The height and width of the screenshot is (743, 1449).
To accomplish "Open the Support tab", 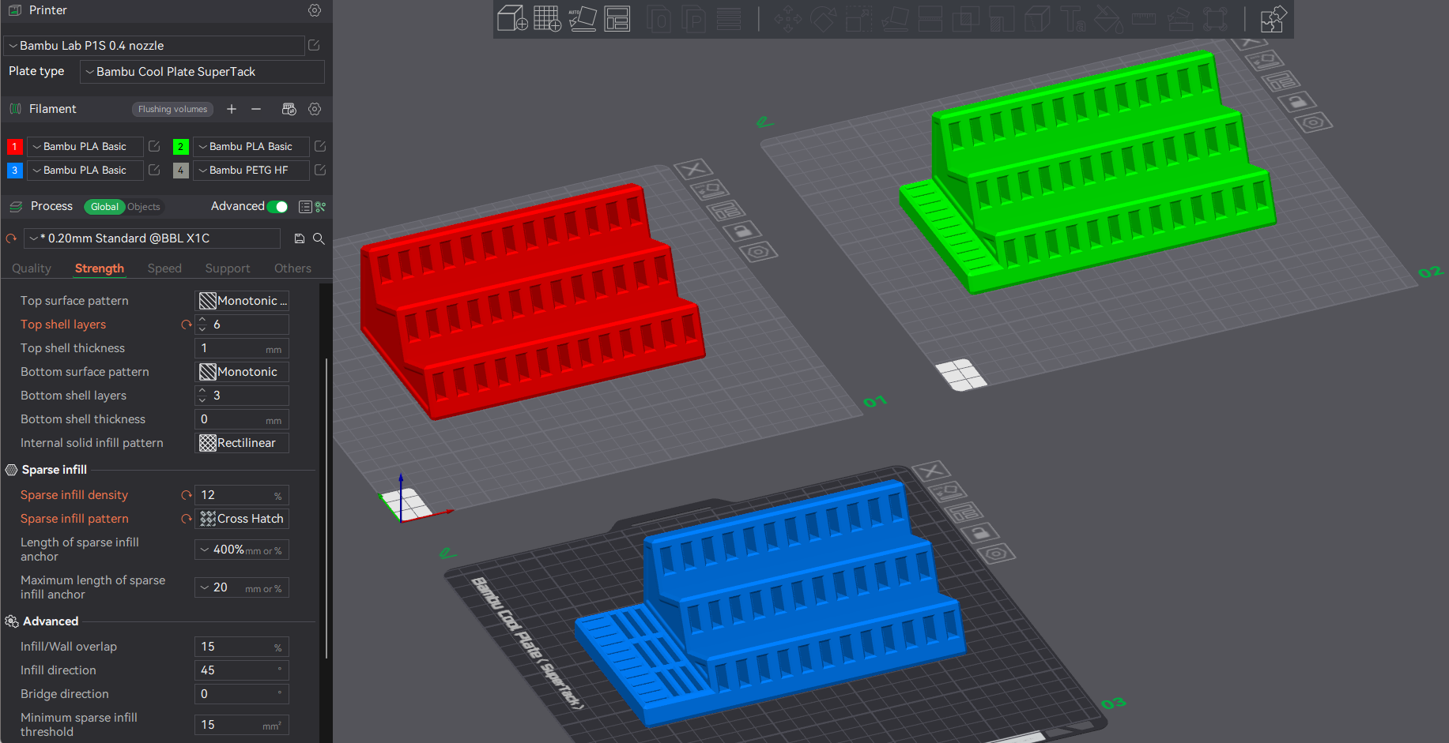I will 228,268.
